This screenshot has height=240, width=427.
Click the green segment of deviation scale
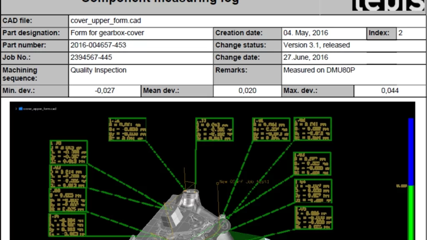click(411, 213)
